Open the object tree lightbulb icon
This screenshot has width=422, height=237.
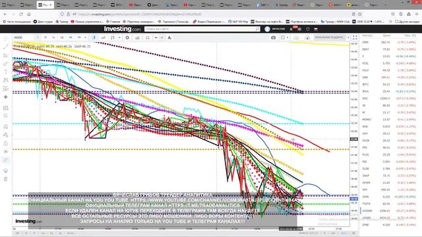pyautogui.click(x=6, y=171)
